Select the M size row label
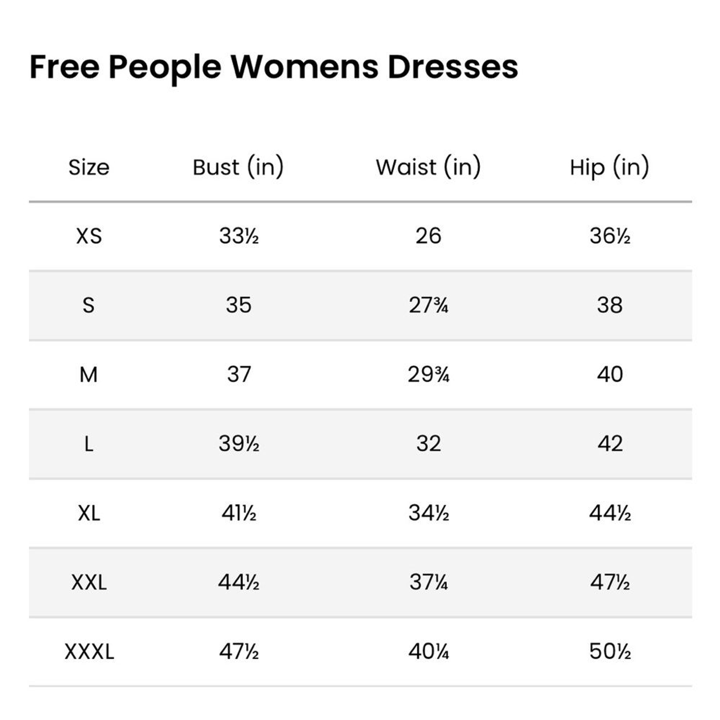Image resolution: width=720 pixels, height=720 pixels. coord(89,375)
